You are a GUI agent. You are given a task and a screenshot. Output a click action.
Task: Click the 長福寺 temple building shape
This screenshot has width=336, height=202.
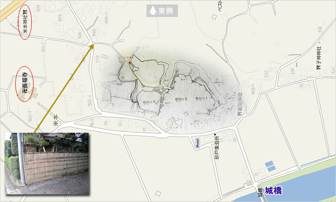click(x=35, y=95)
